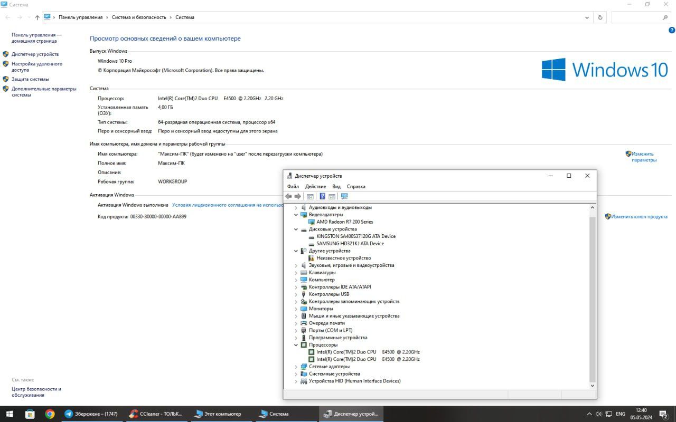676x422 pixels.
Task: Open Google Chrome from the taskbar
Action: (x=50, y=414)
